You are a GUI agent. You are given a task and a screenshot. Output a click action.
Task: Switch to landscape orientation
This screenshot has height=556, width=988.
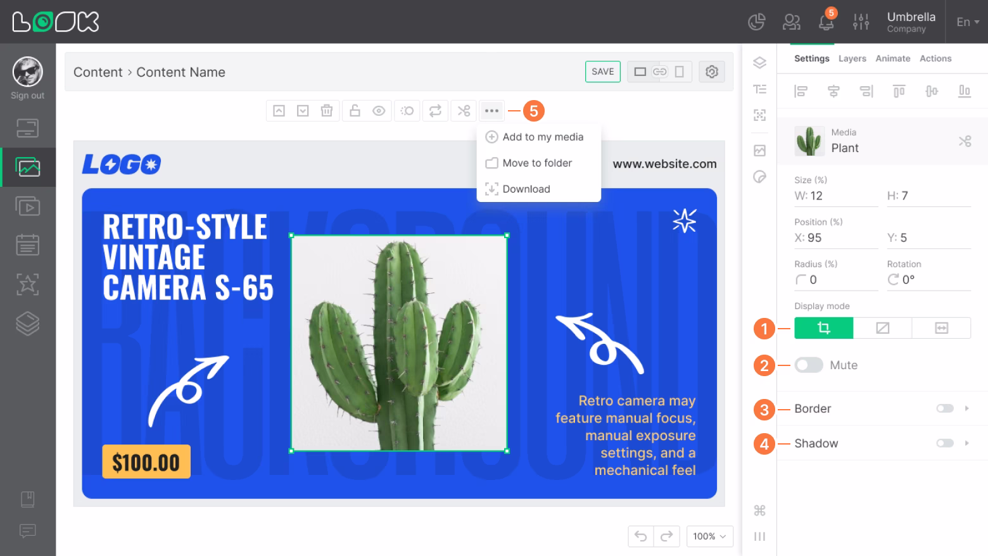pyautogui.click(x=640, y=72)
